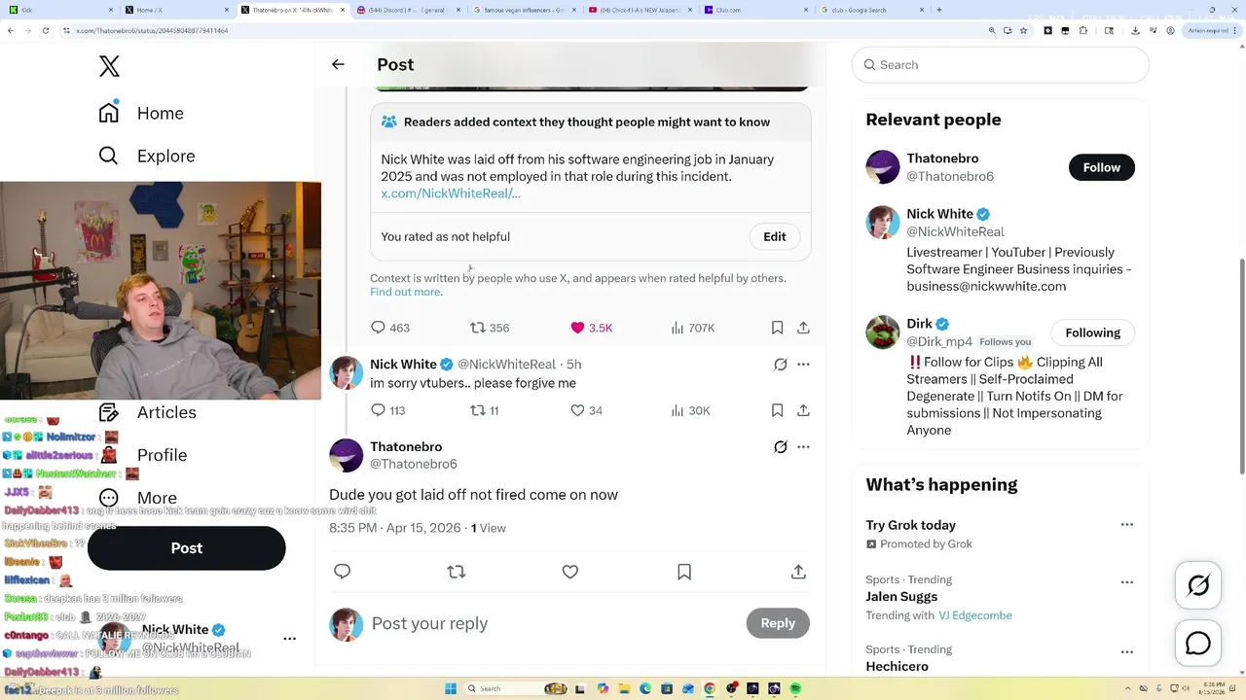Viewport: 1246px width, 700px height.
Task: Open the x.com/NickWhiteReal context link
Action: tap(451, 193)
